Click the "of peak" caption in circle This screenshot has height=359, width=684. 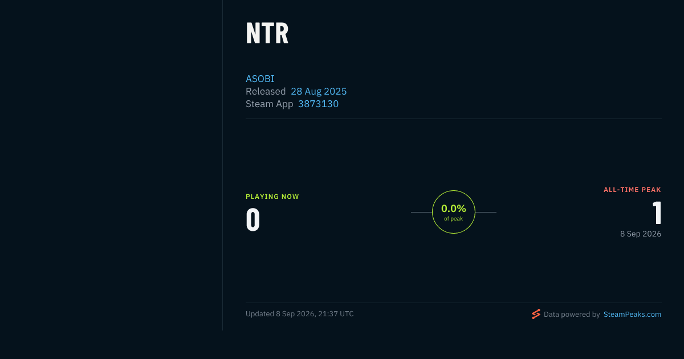tap(454, 219)
